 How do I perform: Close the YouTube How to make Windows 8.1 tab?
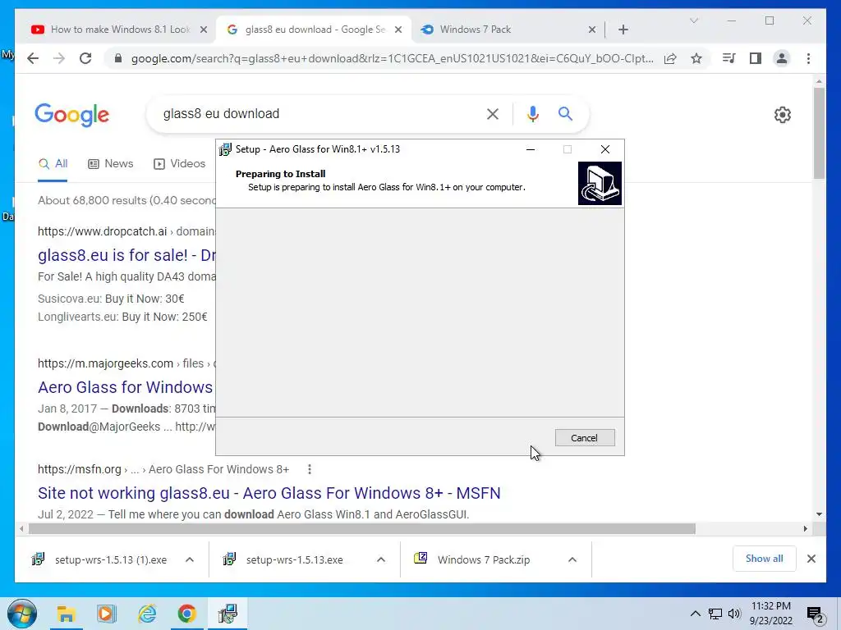[x=204, y=30]
